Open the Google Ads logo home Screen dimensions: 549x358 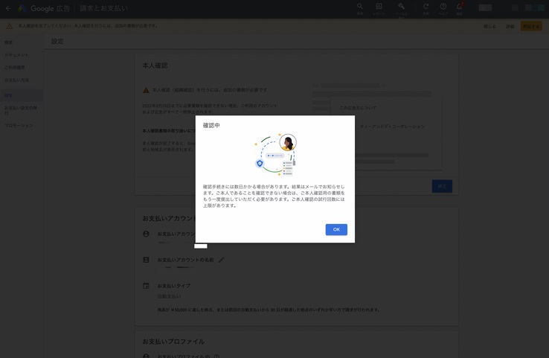pos(22,8)
